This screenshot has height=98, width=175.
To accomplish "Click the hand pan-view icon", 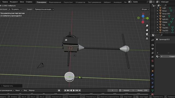I will pos(147,30).
